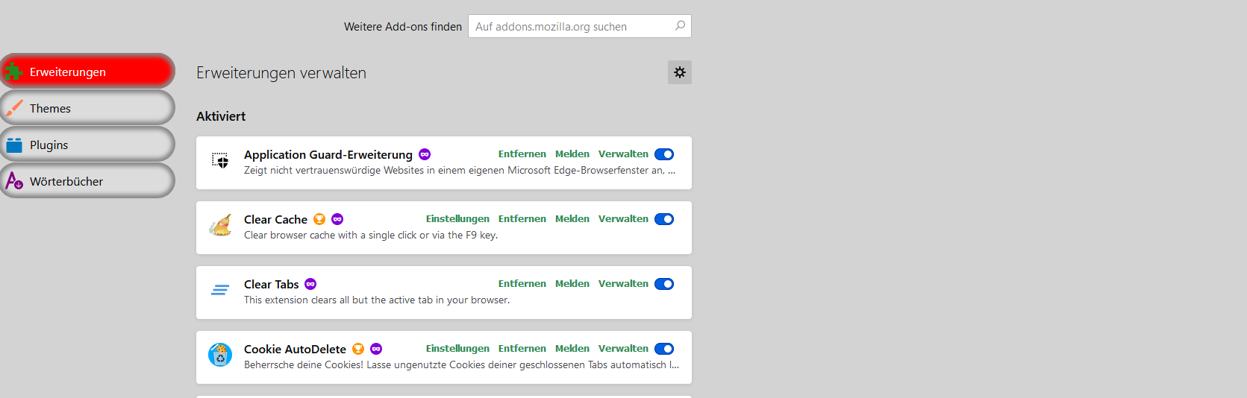Click the Cookie AutoDelete extension icon
Screen dimensions: 1247x398
click(x=220, y=355)
